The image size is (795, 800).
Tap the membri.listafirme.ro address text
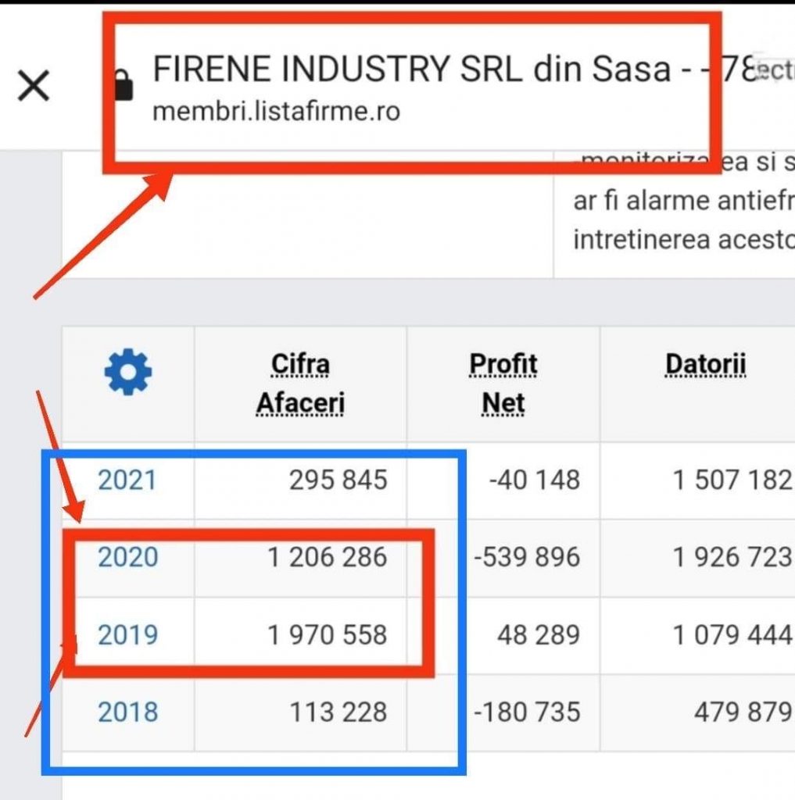(x=276, y=111)
